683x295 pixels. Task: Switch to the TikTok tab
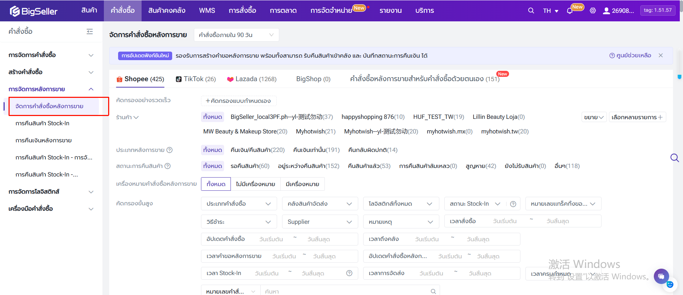(x=196, y=79)
